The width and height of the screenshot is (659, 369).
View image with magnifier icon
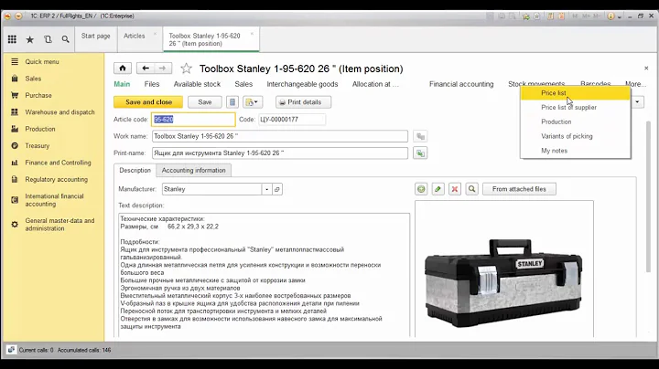pyautogui.click(x=472, y=189)
